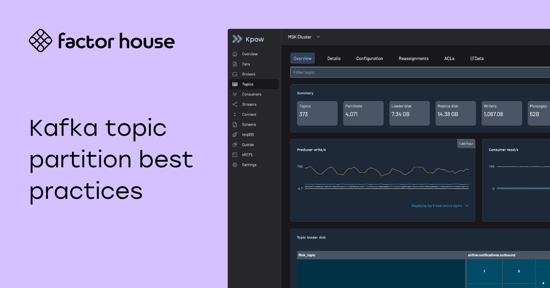
Task: Switch to the Reassignments tab
Action: 413,59
